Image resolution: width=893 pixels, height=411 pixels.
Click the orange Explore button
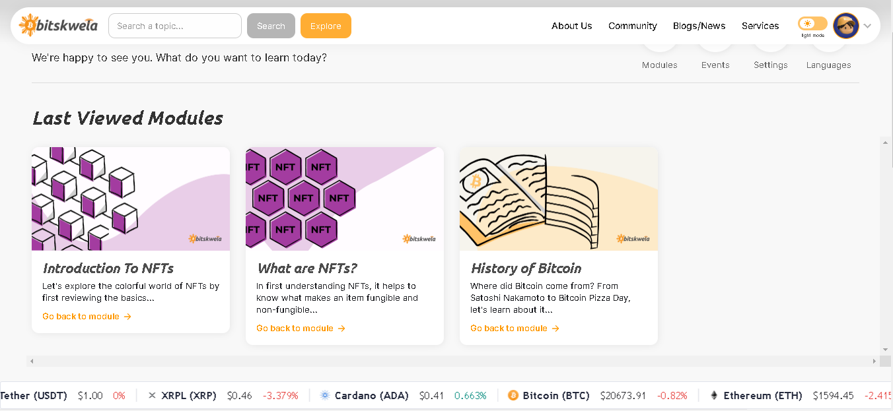tap(326, 26)
